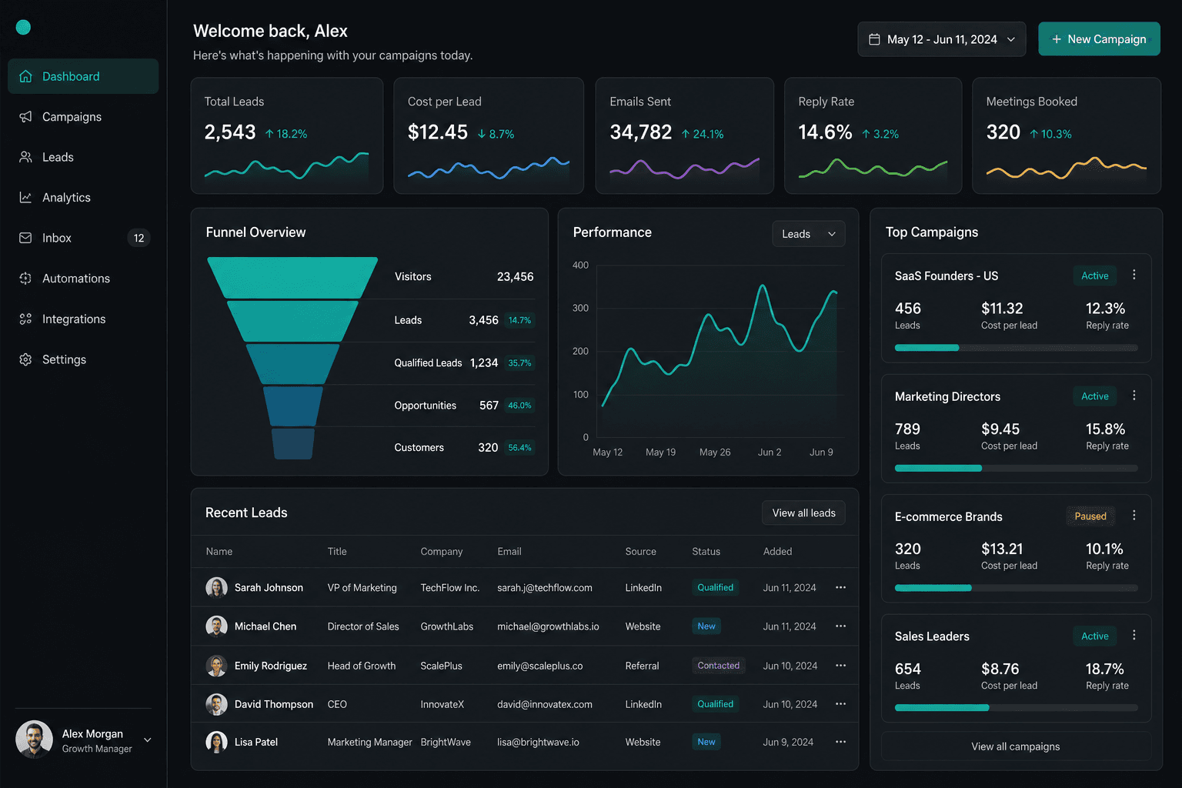1182x788 pixels.
Task: Open row actions for Emily Rodriguez
Action: pyautogui.click(x=840, y=666)
